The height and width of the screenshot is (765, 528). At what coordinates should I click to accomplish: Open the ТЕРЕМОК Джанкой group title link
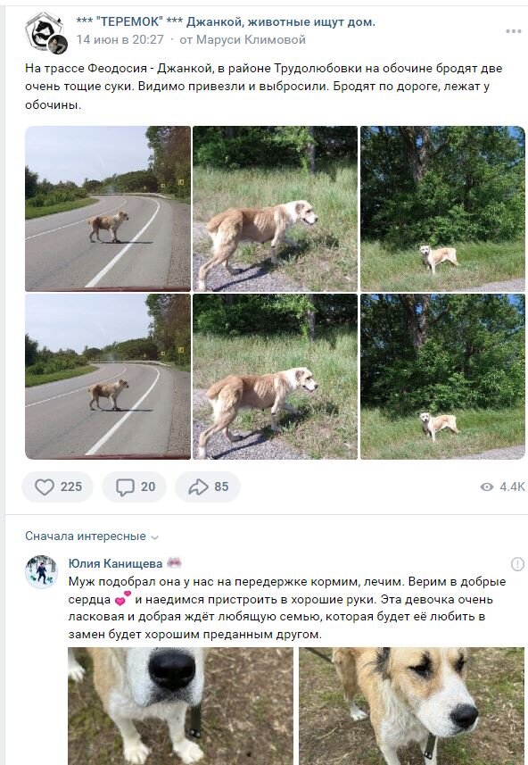[226, 22]
